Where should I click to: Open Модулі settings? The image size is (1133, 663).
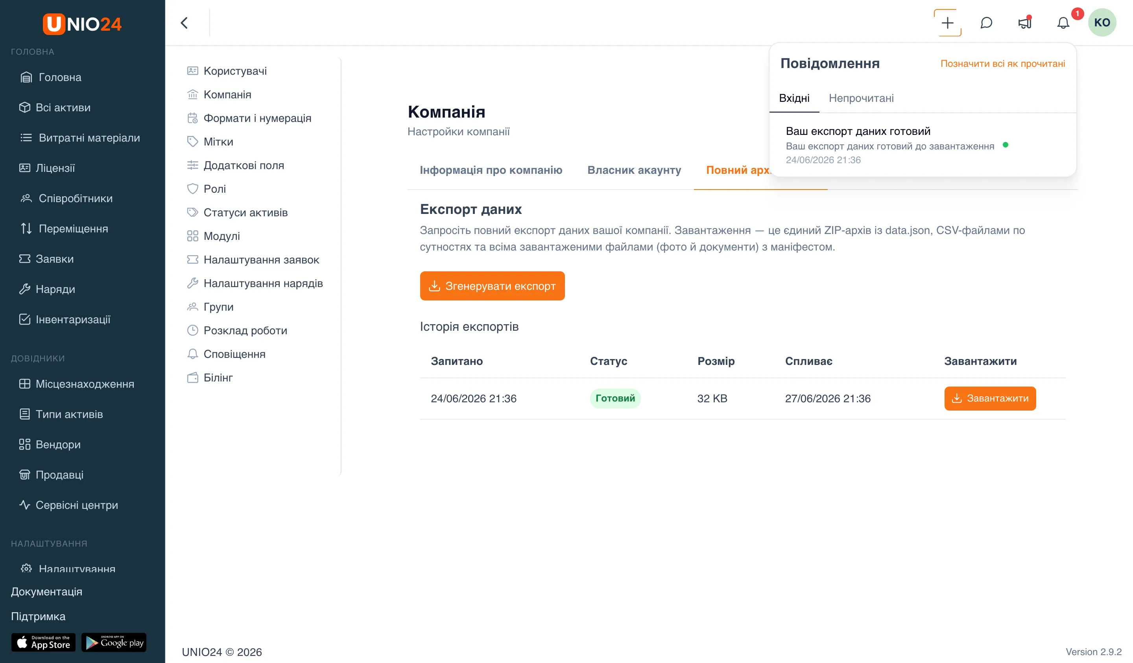tap(214, 236)
